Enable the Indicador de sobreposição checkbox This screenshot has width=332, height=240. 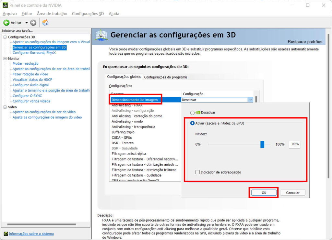pyautogui.click(x=197, y=172)
